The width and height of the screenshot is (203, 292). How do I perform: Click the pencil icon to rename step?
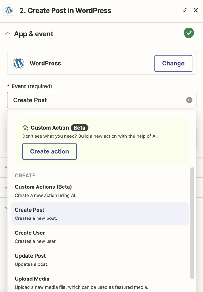(x=185, y=10)
